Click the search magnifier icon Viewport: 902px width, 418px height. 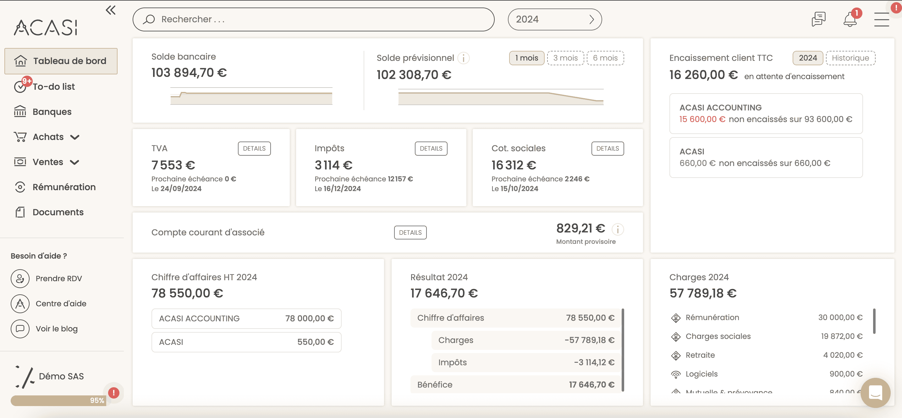pyautogui.click(x=149, y=19)
